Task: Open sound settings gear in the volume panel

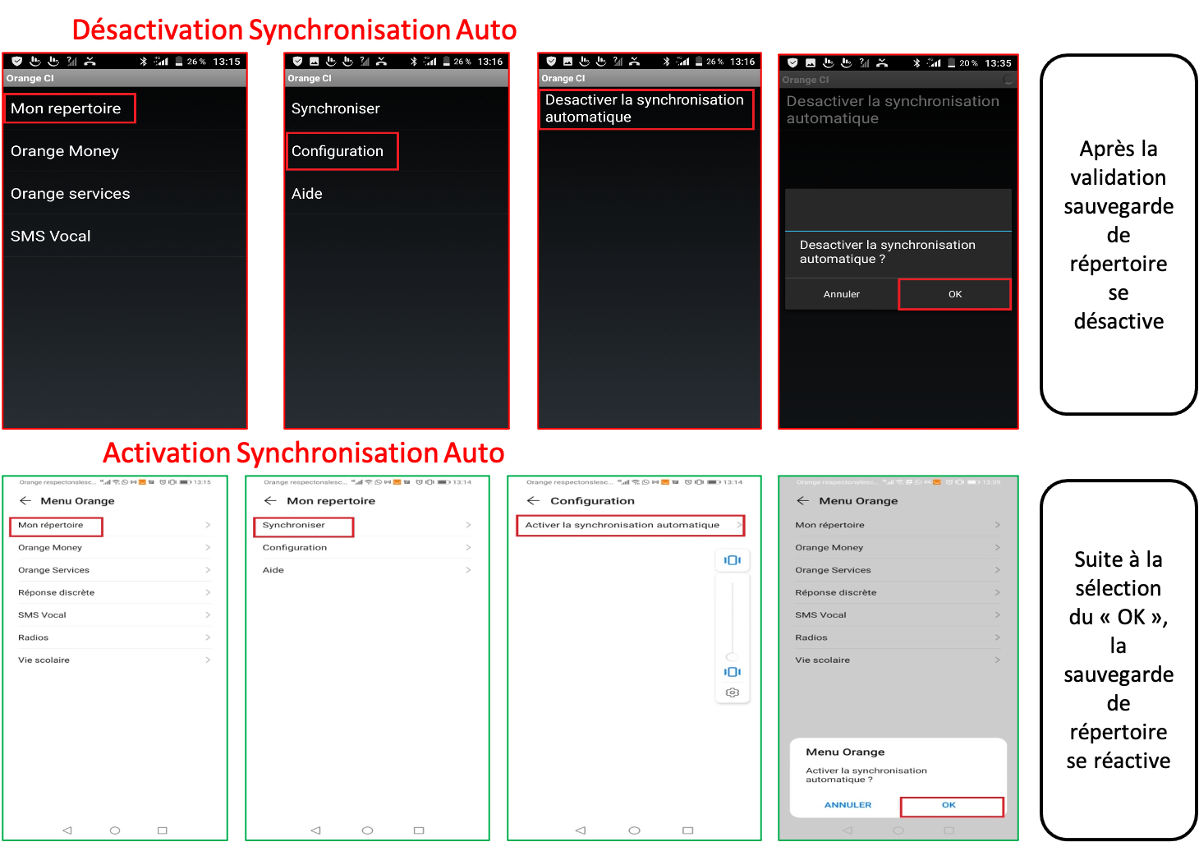Action: point(733,692)
